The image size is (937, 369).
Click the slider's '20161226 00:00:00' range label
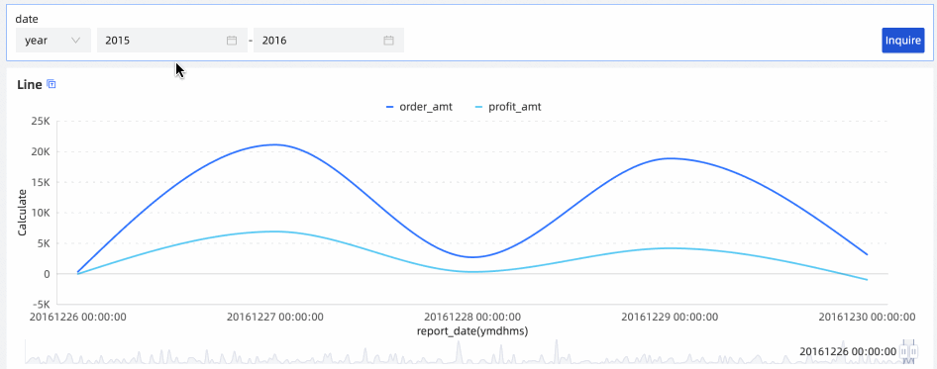[848, 351]
